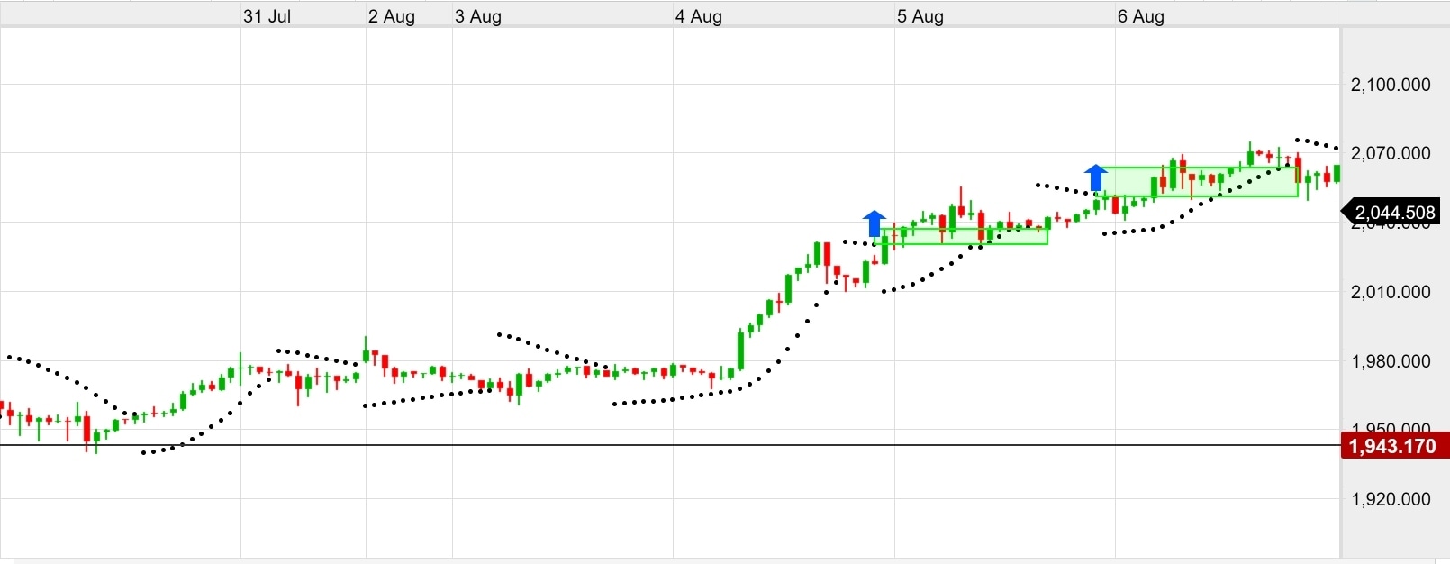Click the 31 Jul date label
The width and height of the screenshot is (1450, 564).
[x=267, y=16]
